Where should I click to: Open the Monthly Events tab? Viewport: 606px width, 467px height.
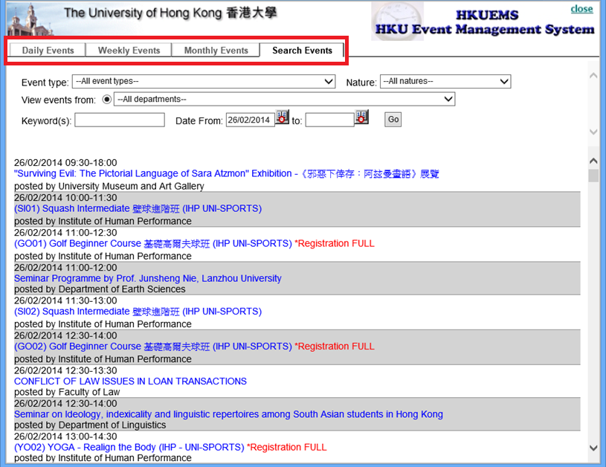pos(216,50)
